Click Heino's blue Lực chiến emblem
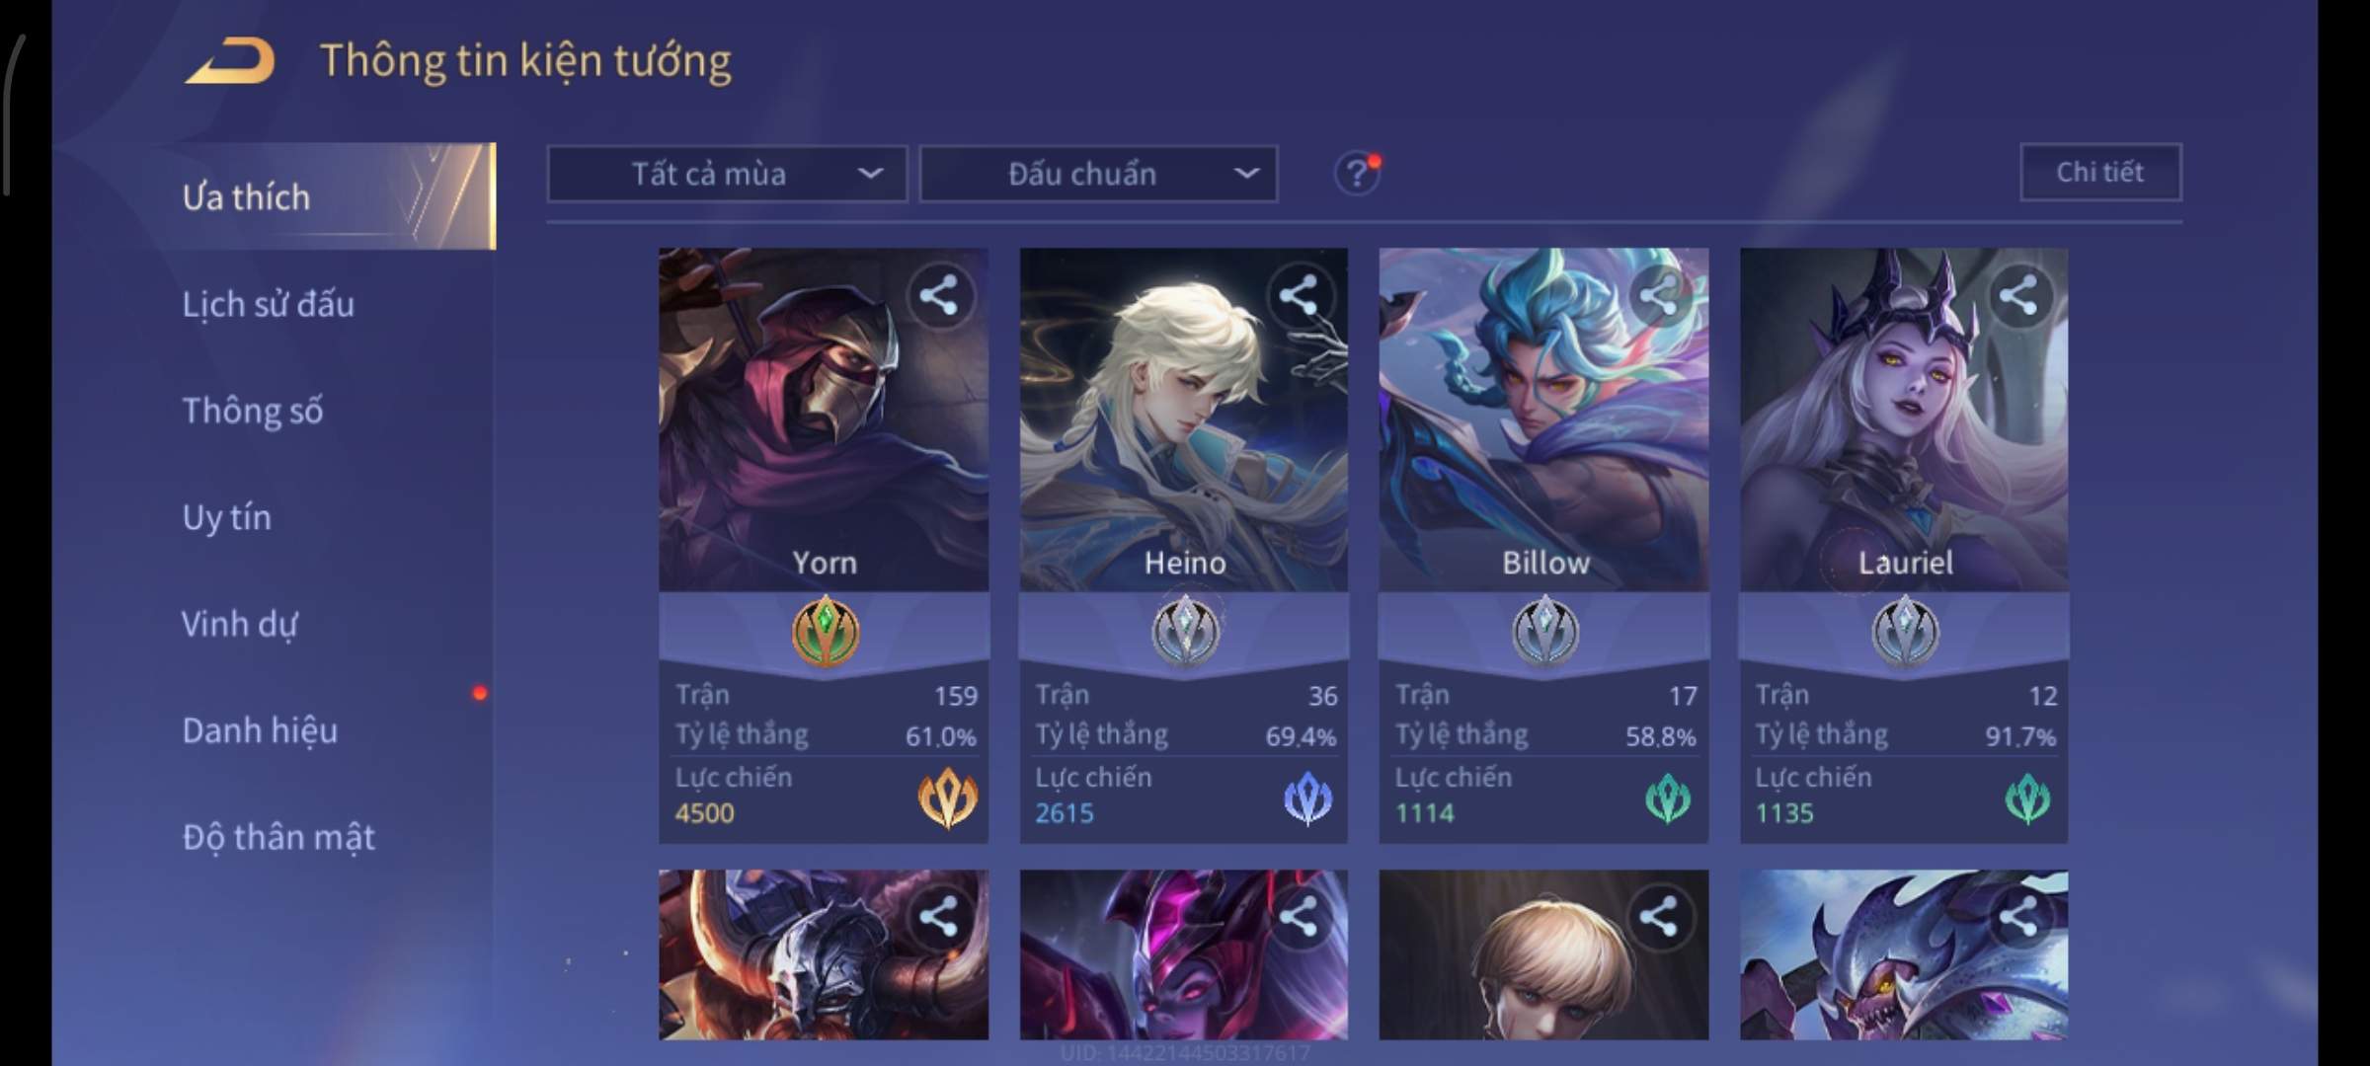This screenshot has width=2370, height=1066. point(1307,798)
